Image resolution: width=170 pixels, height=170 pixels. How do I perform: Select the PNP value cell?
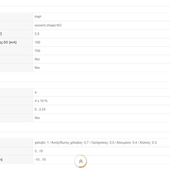pos(101,17)
